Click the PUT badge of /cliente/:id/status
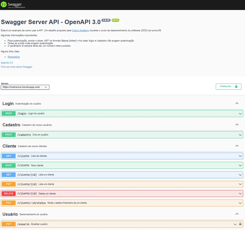245x230 pixels. pyautogui.click(x=9, y=203)
